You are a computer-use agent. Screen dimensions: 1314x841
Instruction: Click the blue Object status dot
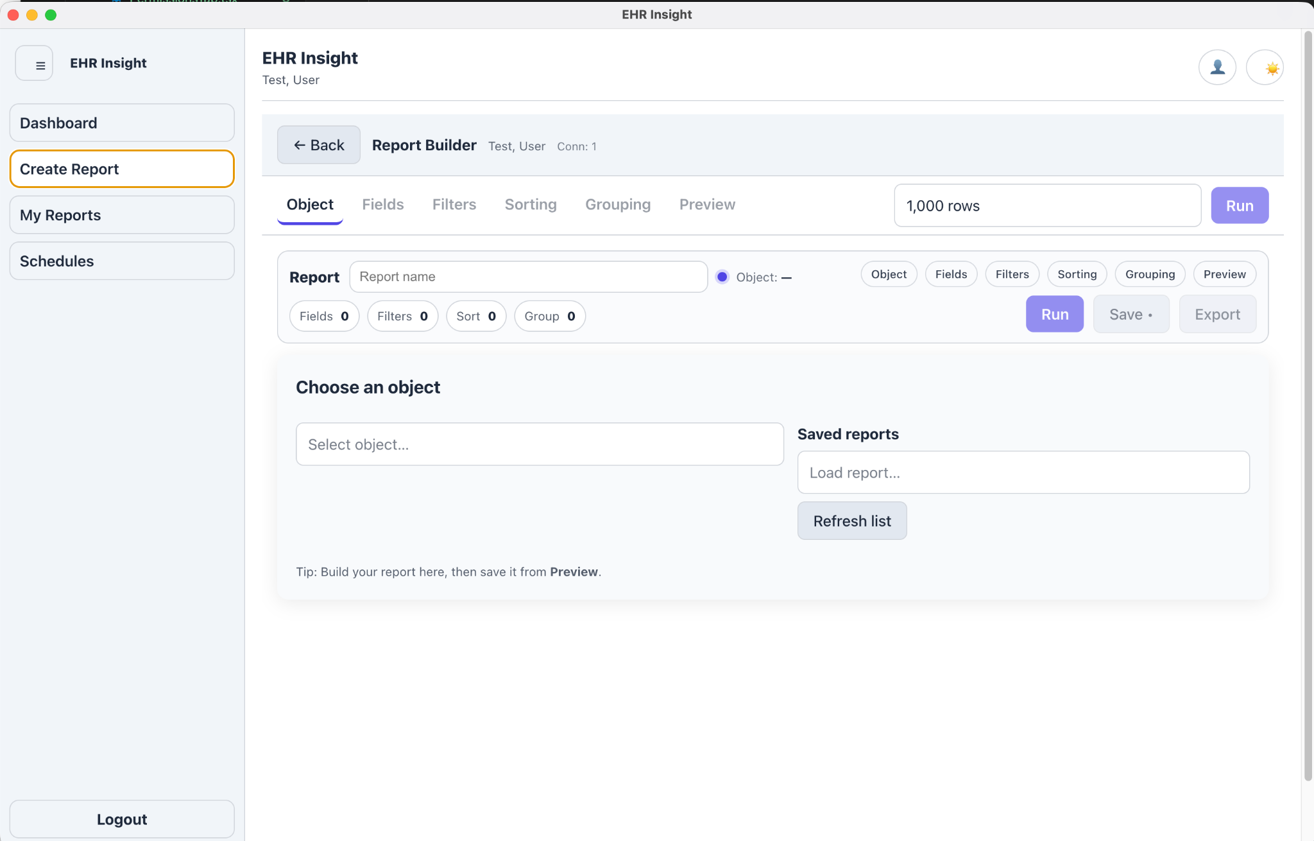coord(722,277)
